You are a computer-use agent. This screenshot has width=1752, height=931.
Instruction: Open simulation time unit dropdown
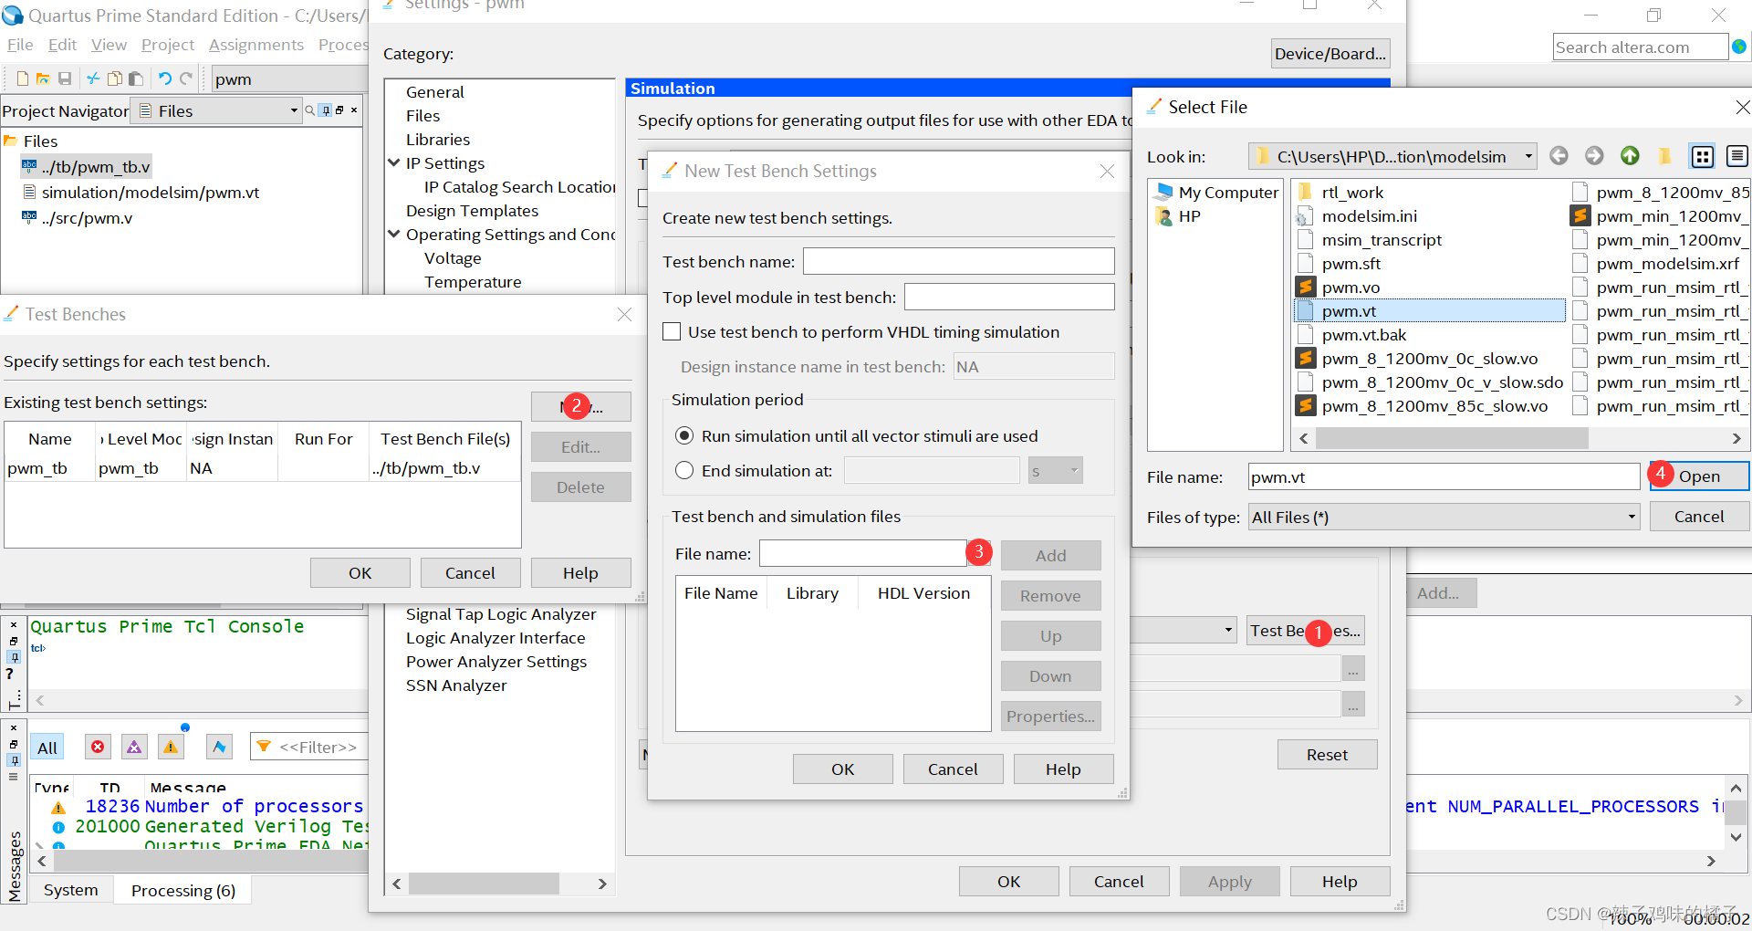tap(1056, 471)
